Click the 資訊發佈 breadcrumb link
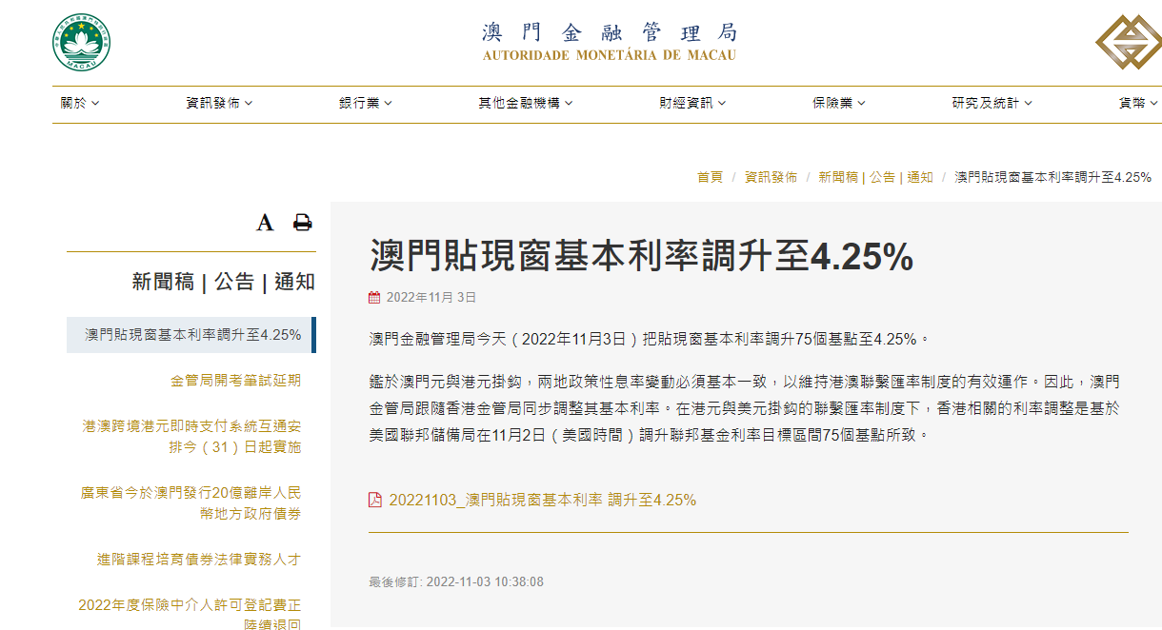This screenshot has height=630, width=1162. pos(771,177)
